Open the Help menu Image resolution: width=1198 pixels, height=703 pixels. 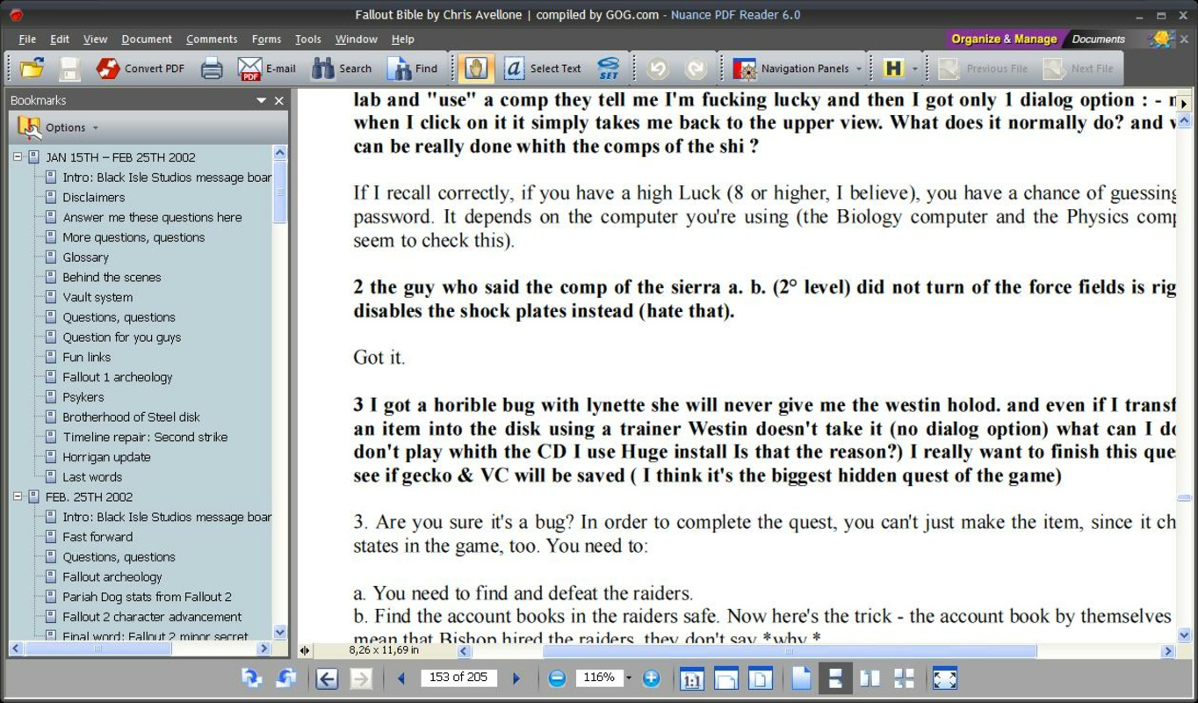click(403, 39)
